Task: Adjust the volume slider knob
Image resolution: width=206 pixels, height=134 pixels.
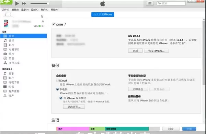Action: 48,3
